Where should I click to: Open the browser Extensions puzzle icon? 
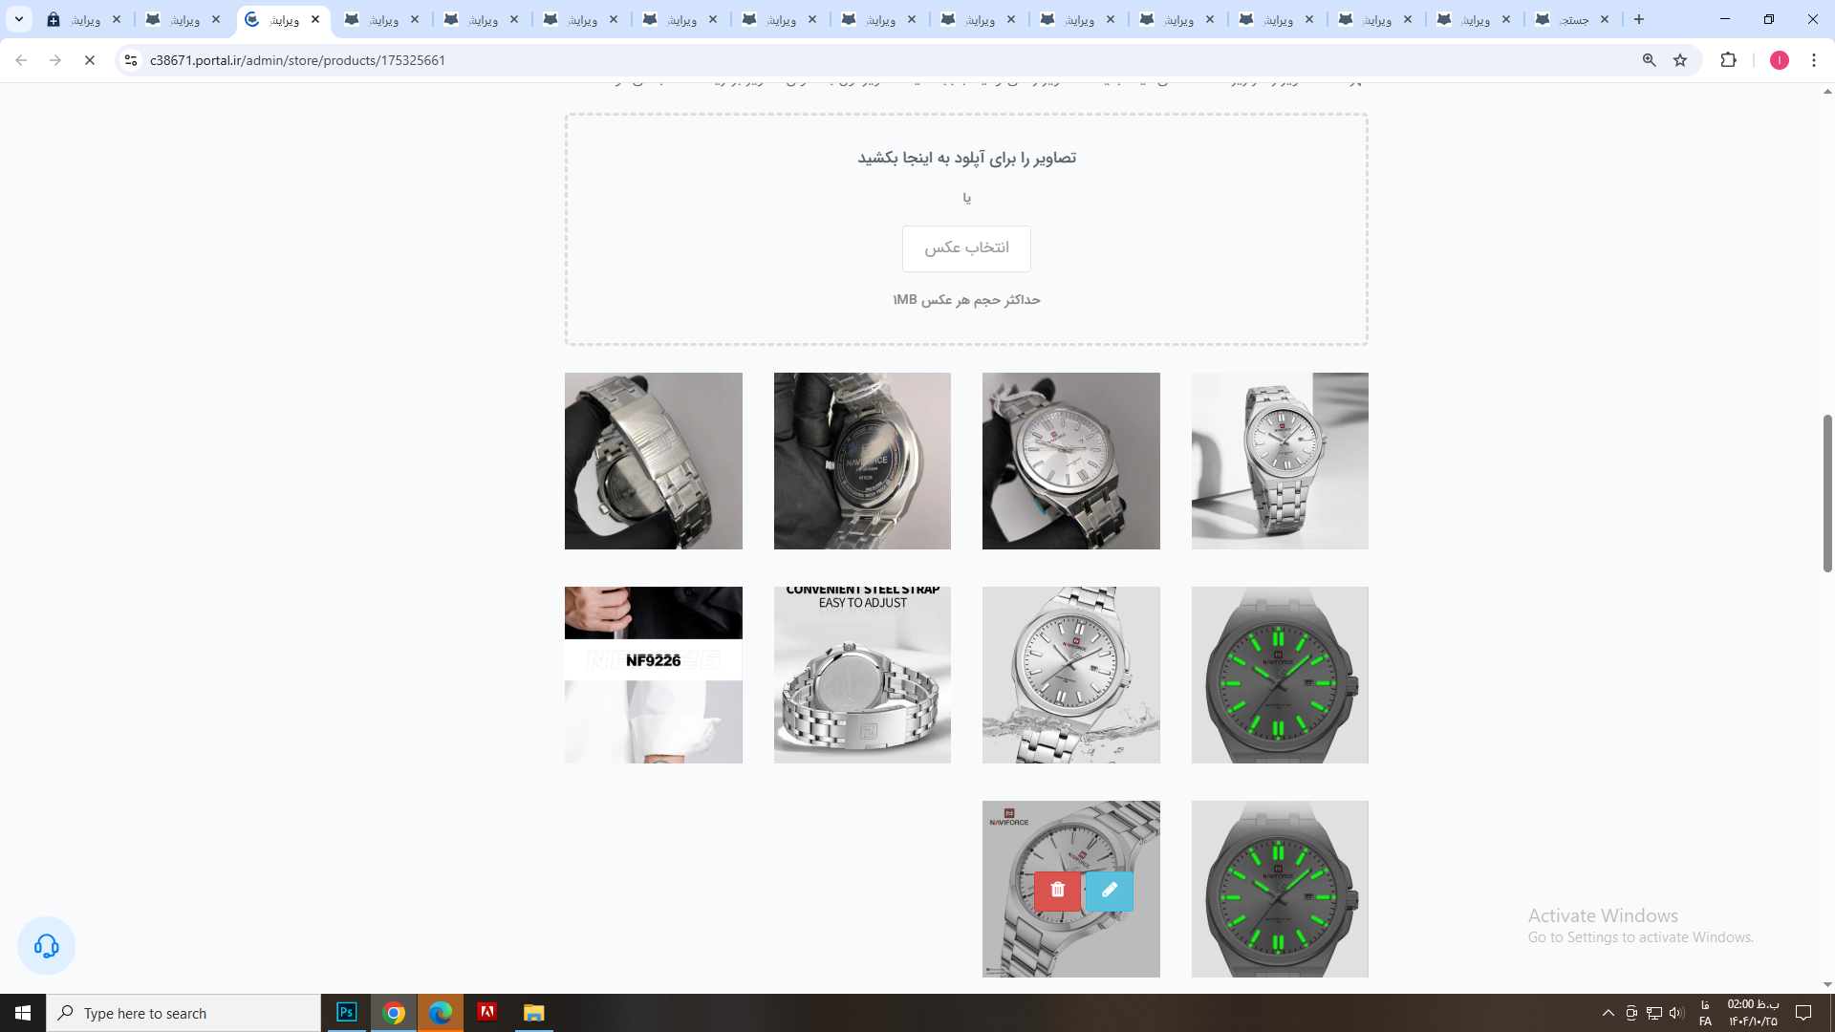click(x=1728, y=60)
